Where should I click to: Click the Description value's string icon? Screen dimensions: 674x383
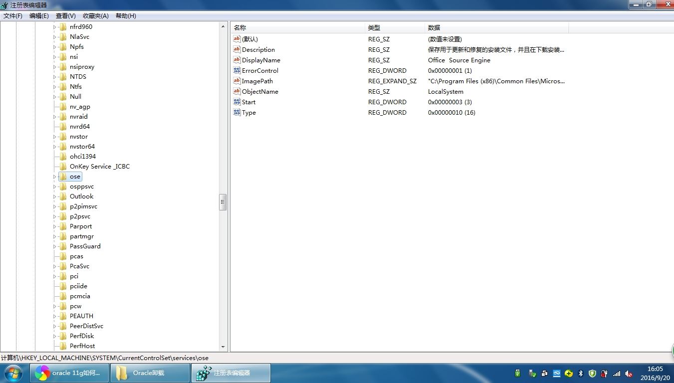[x=237, y=49]
